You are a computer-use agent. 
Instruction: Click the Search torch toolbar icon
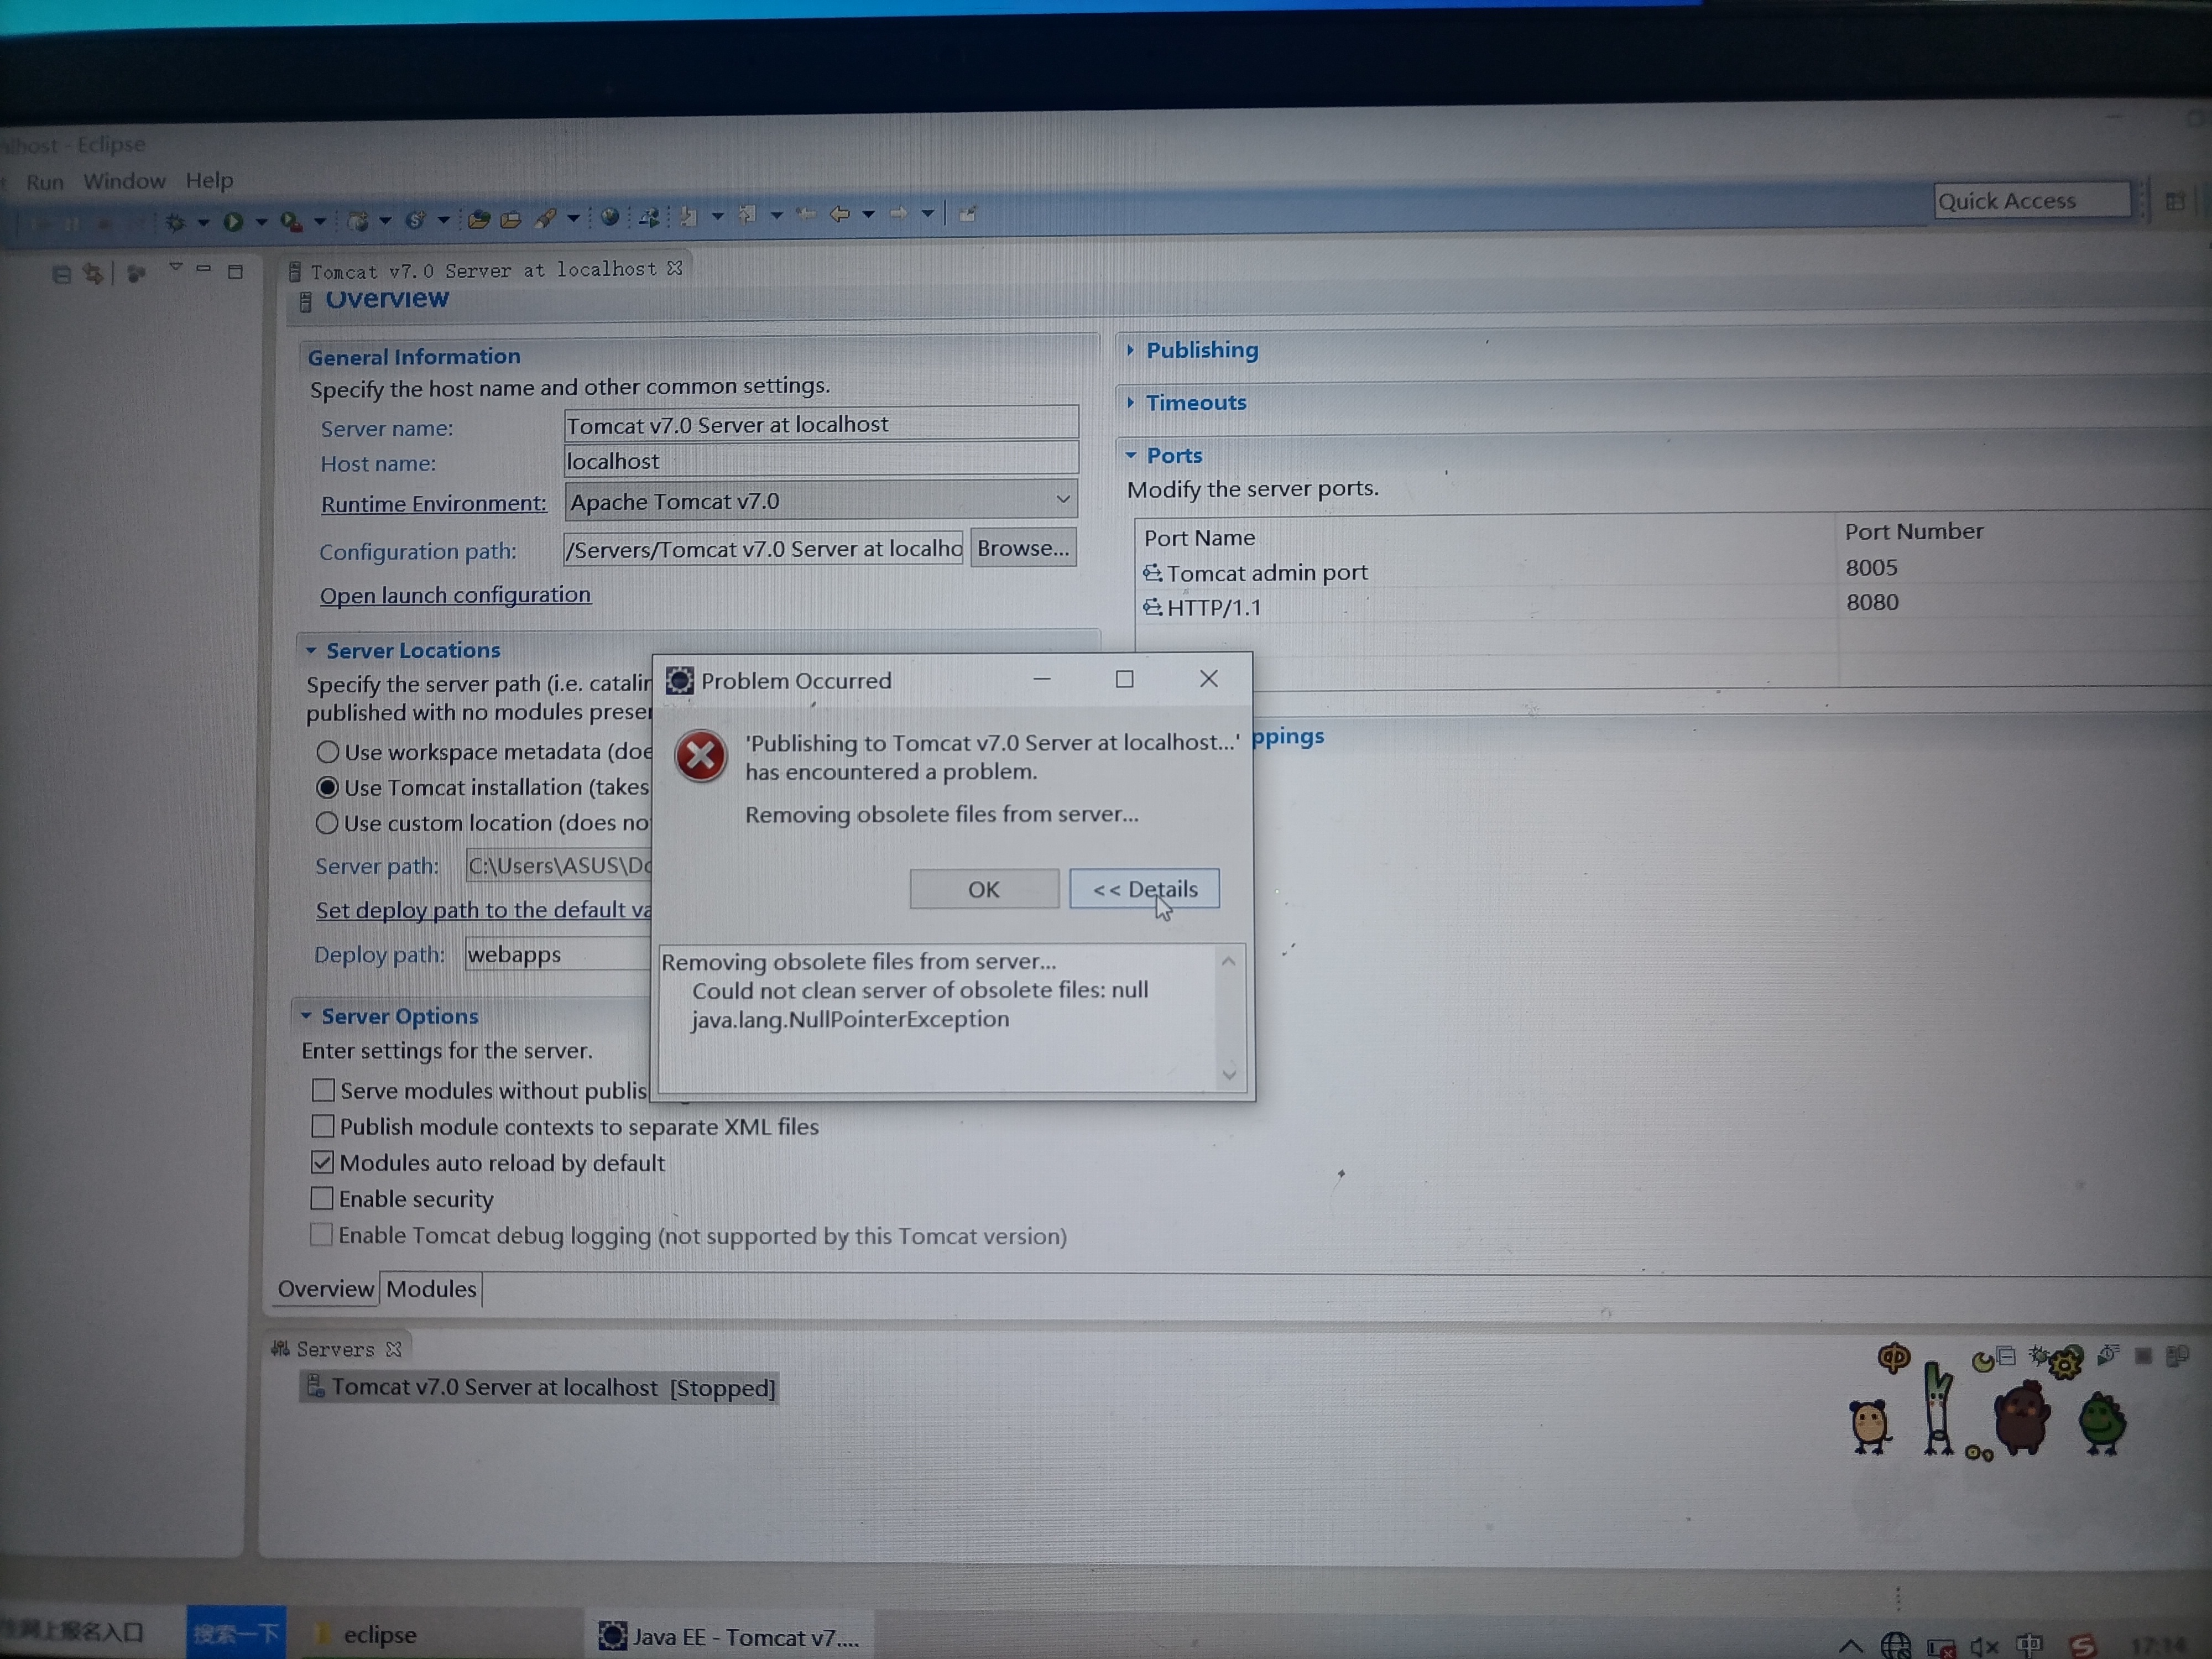pos(545,218)
